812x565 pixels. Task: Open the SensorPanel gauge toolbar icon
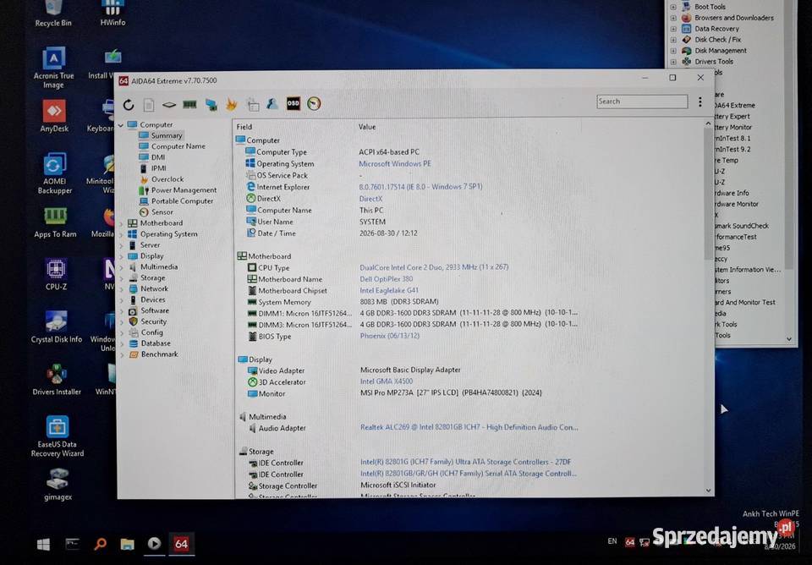tap(314, 103)
